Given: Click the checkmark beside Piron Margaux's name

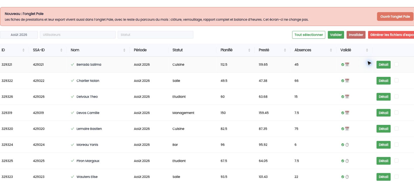Looking at the screenshot, I should [x=72, y=161].
